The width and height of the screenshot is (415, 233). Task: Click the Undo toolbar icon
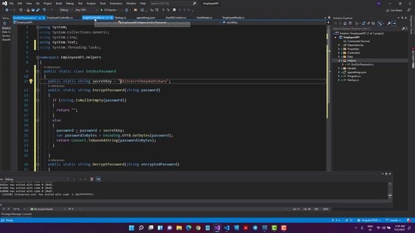(45, 10)
